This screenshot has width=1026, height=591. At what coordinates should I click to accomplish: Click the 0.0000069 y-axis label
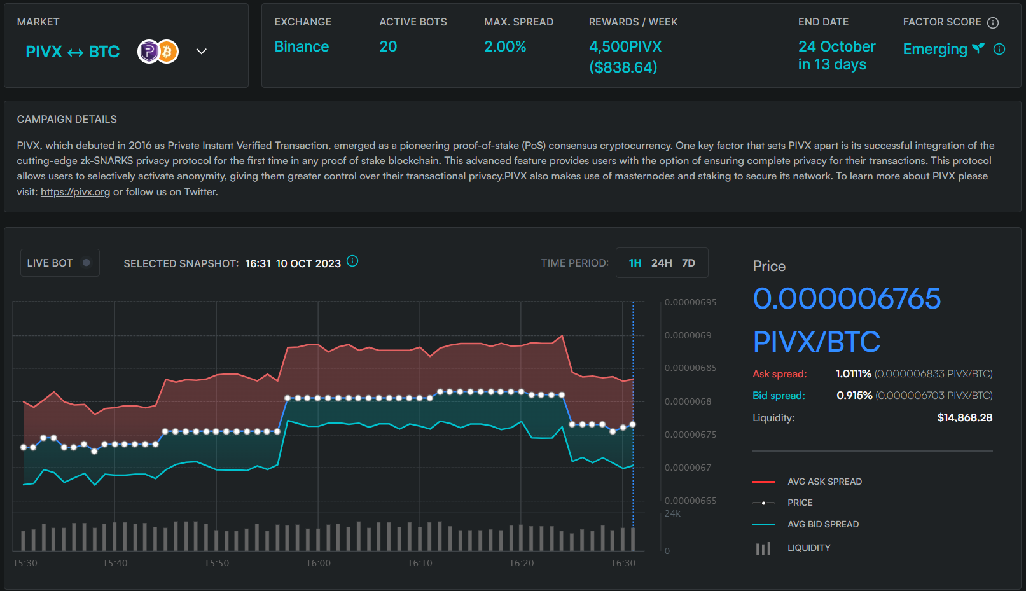(688, 335)
